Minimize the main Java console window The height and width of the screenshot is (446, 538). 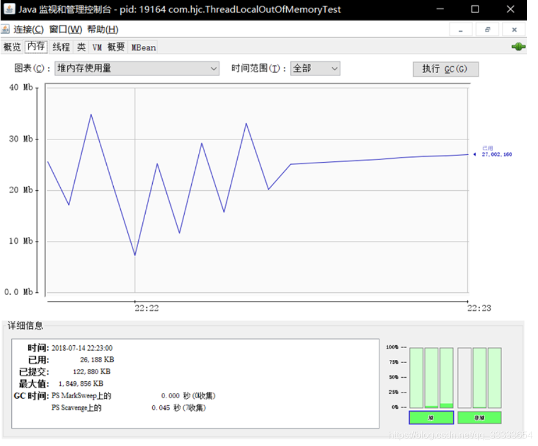tap(440, 9)
